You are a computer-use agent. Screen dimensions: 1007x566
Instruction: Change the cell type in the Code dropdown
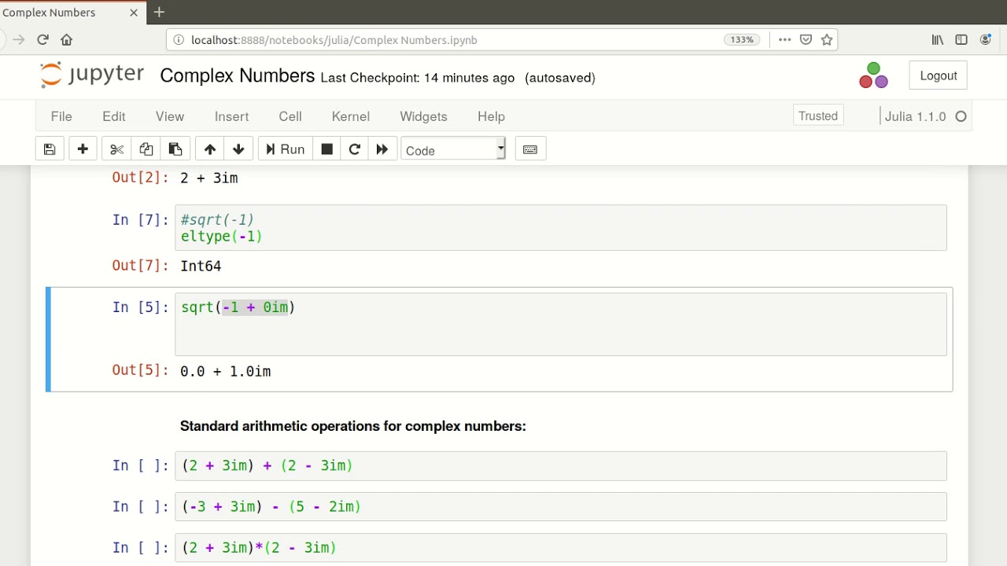453,149
